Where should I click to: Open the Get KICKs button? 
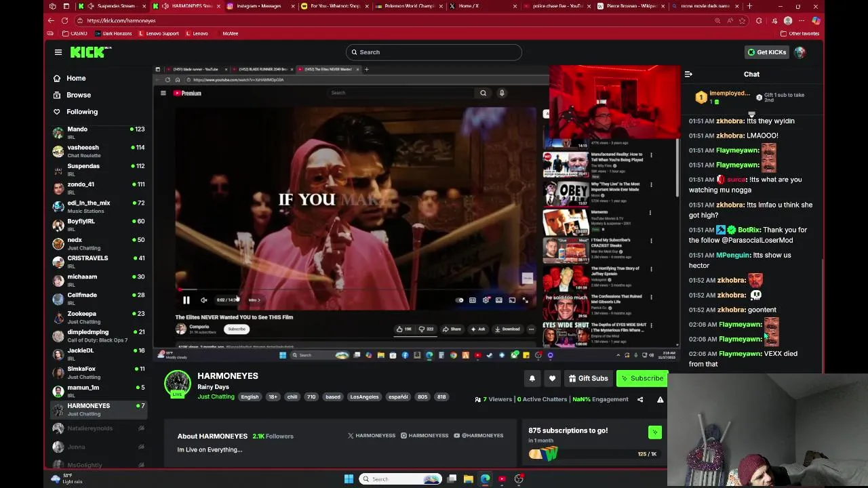(x=767, y=52)
